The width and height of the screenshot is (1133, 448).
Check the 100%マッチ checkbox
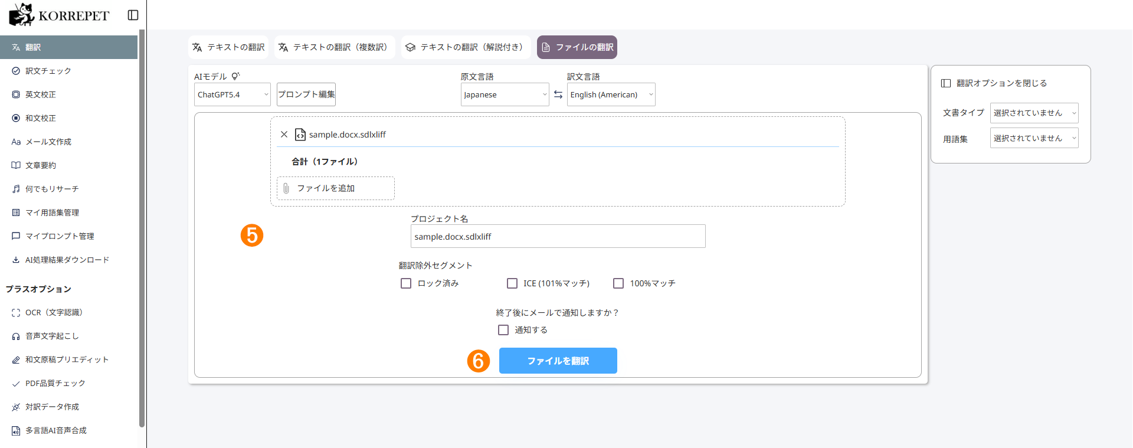tap(618, 283)
